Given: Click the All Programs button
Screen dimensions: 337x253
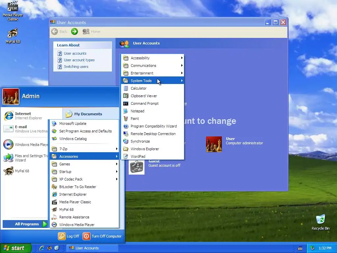Looking at the screenshot, I should pyautogui.click(x=25, y=224).
